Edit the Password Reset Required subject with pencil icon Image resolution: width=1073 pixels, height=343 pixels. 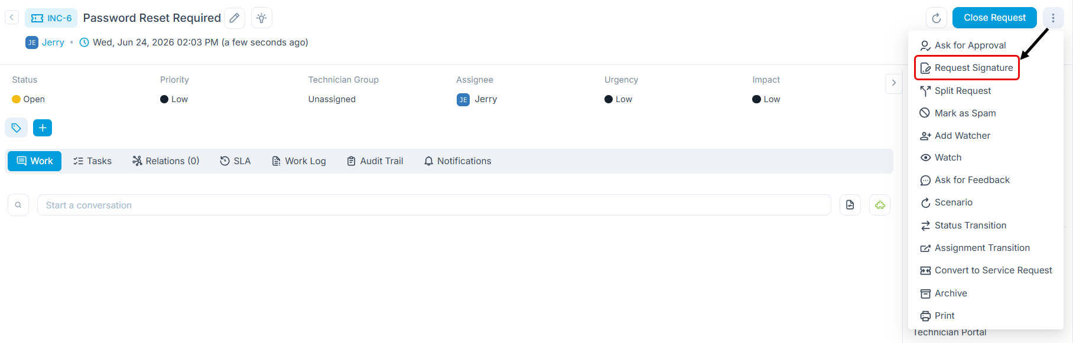click(x=235, y=18)
